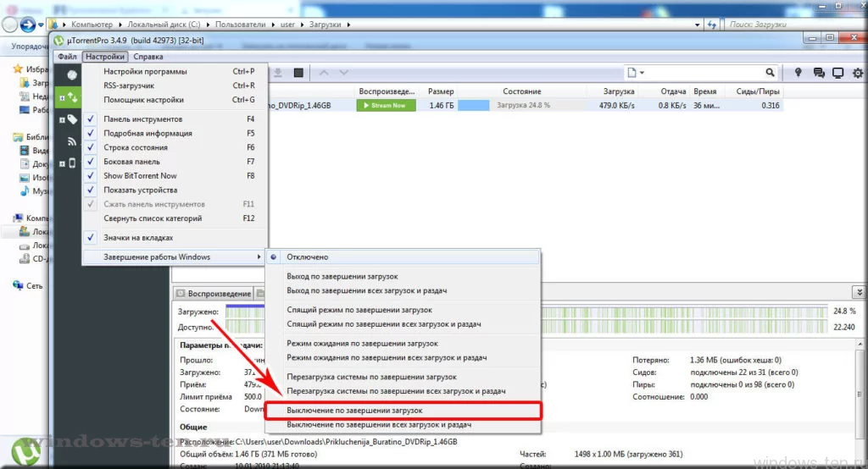Click the devices phone sidebar icon

72,163
